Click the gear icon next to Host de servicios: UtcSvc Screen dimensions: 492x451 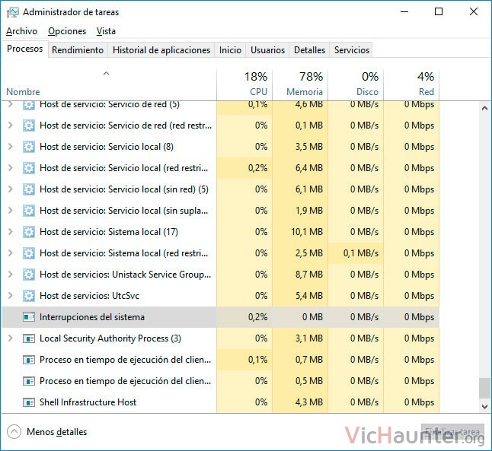[29, 296]
